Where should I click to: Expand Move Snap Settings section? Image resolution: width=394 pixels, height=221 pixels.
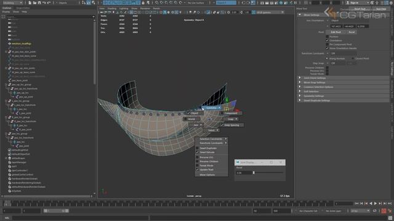tap(343, 82)
